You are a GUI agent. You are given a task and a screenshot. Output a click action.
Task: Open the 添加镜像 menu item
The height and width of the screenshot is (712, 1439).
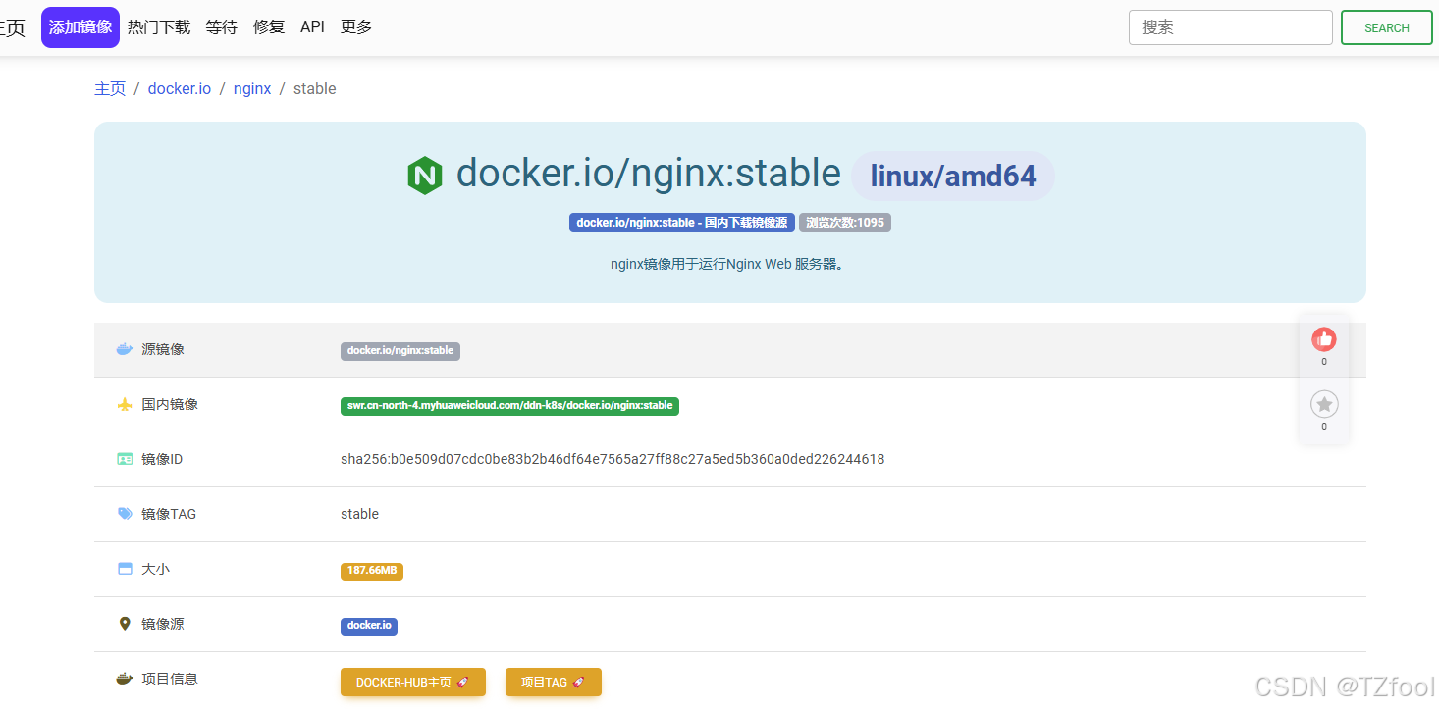(x=80, y=27)
